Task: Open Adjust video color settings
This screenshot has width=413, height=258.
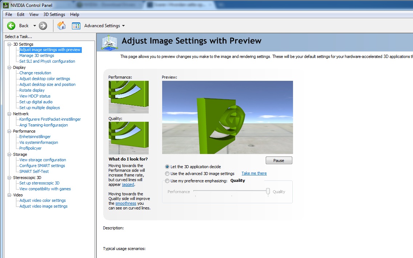Action: pyautogui.click(x=43, y=200)
